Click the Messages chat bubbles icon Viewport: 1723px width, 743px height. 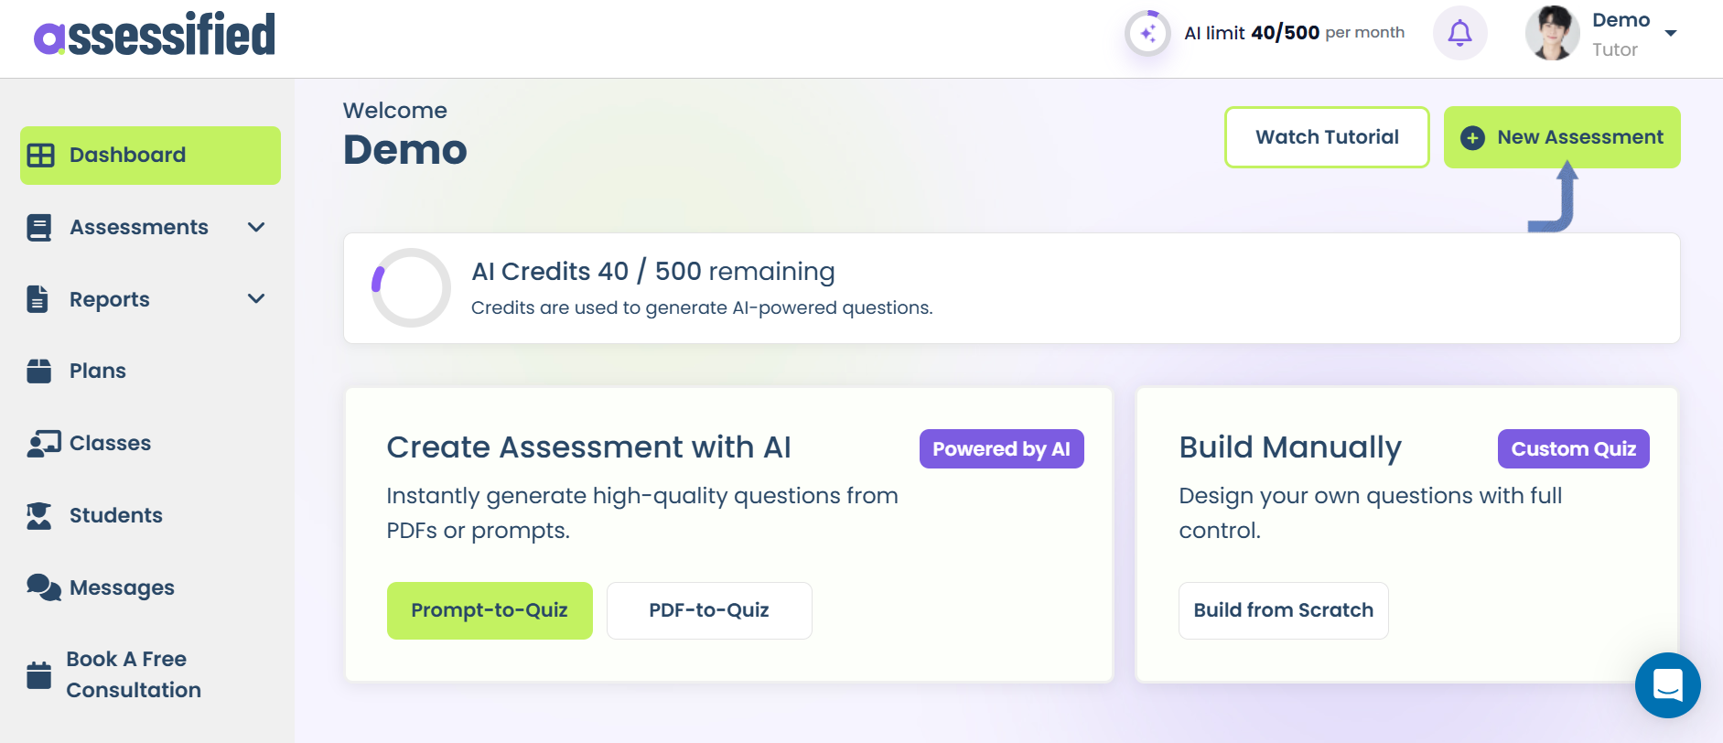coord(43,587)
